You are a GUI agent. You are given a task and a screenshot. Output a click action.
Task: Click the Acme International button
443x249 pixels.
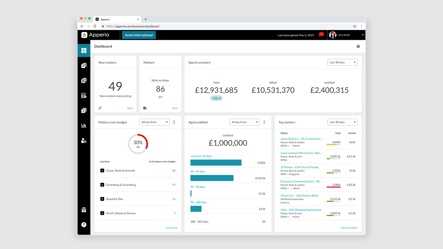click(139, 35)
